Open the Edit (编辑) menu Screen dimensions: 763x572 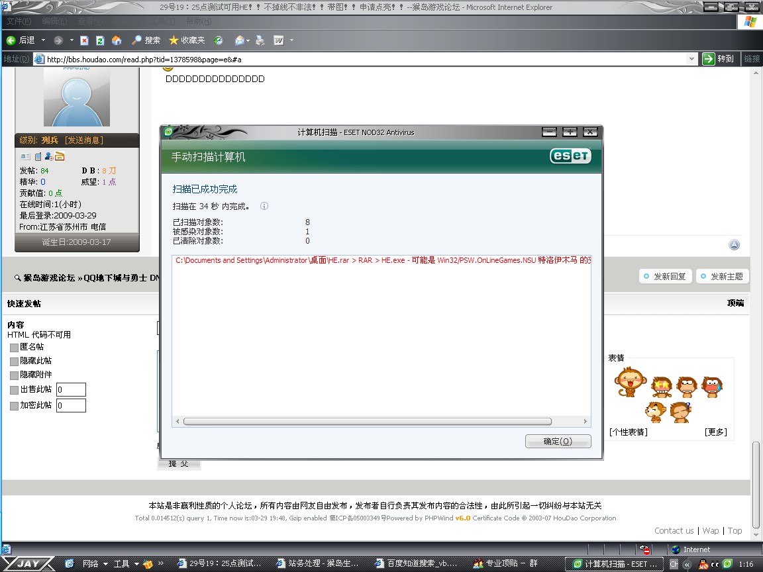(54, 21)
